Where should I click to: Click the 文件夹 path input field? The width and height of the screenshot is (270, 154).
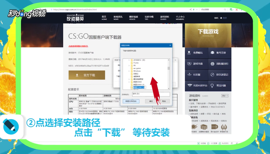151,94
